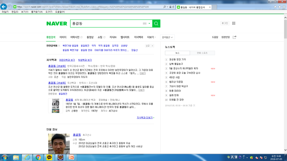The image size is (287, 161).
Task: Click the refresh page icon in address bar
Action: click(x=173, y=7)
